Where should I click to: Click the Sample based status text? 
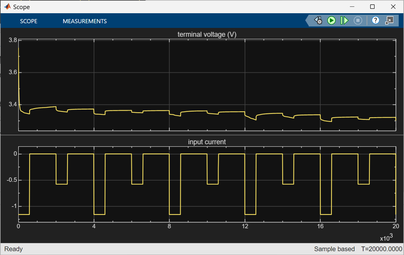pyautogui.click(x=334, y=249)
